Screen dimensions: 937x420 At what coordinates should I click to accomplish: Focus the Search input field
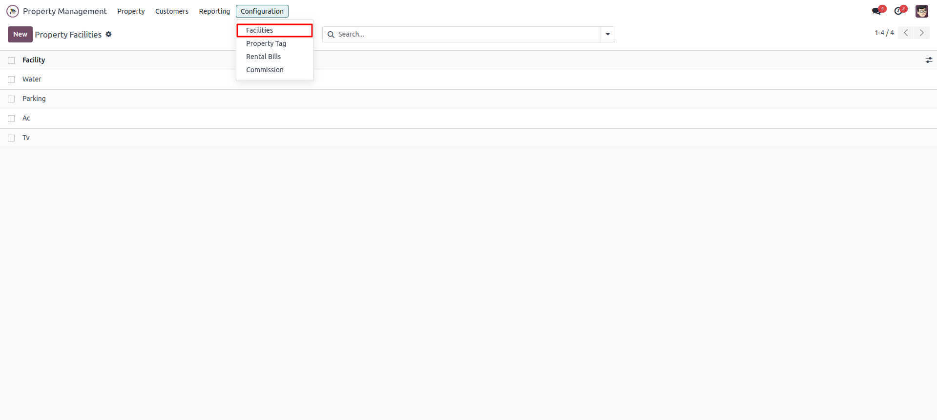pos(468,35)
